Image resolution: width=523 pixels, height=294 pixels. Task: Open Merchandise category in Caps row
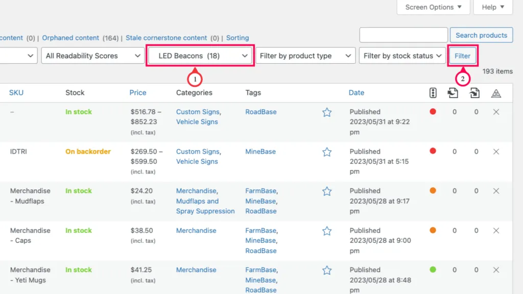tap(196, 230)
